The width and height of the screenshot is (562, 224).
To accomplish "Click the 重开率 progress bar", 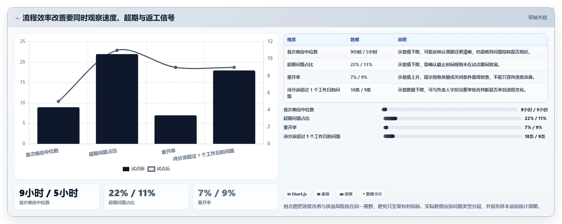I will point(452,128).
